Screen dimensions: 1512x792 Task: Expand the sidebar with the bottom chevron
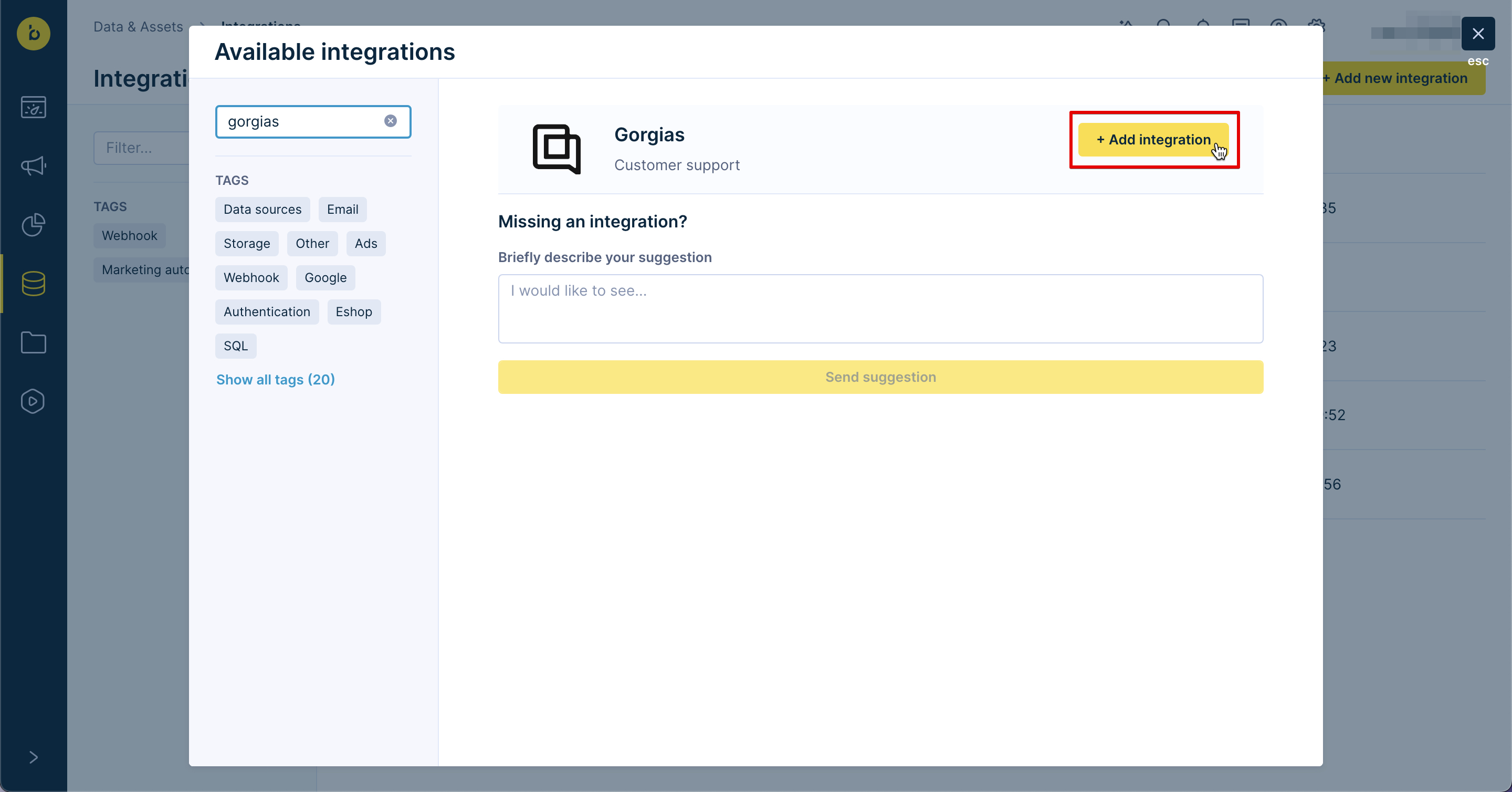pyautogui.click(x=34, y=757)
